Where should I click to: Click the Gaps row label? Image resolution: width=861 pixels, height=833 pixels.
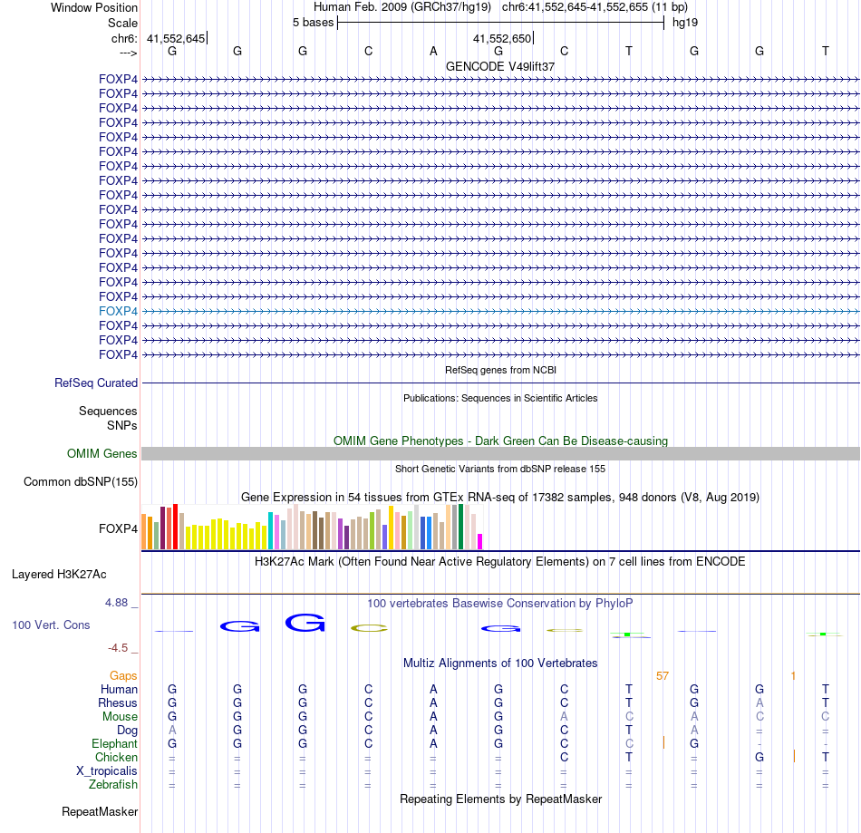tap(123, 675)
